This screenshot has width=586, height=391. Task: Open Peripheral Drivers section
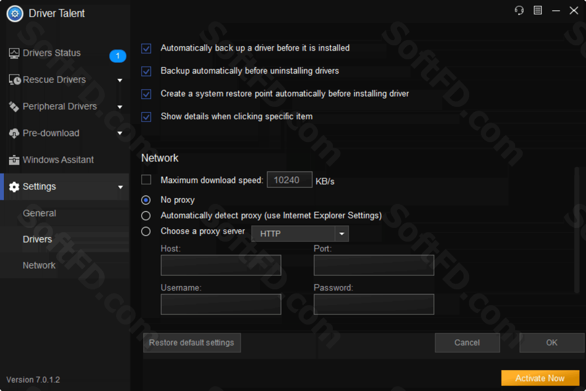65,107
